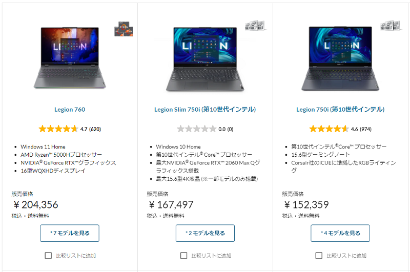
Task: Open the Legion 760 title link
Action: [x=70, y=110]
